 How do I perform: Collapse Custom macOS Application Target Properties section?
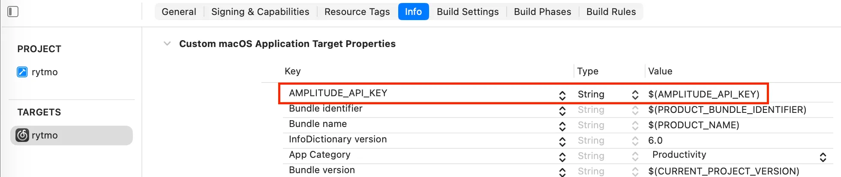167,44
